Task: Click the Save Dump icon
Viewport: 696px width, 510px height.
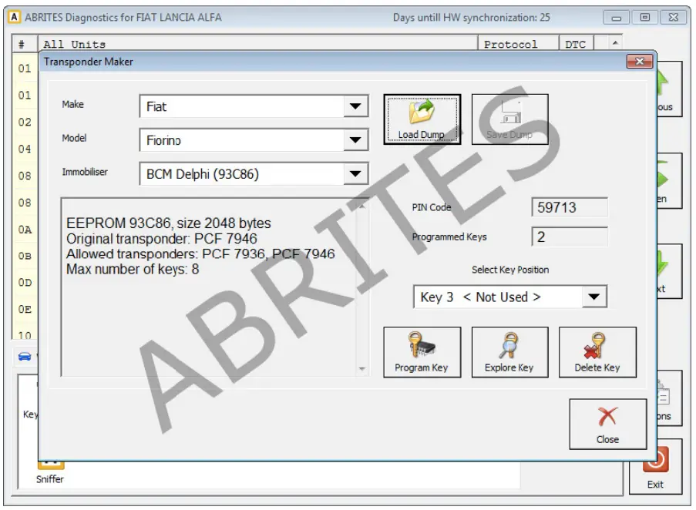Action: click(x=509, y=118)
